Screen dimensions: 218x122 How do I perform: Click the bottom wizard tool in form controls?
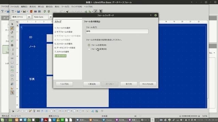click(x=12, y=93)
